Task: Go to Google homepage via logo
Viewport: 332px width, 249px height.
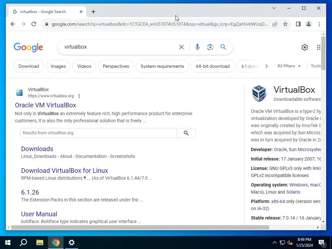Action: (x=29, y=47)
